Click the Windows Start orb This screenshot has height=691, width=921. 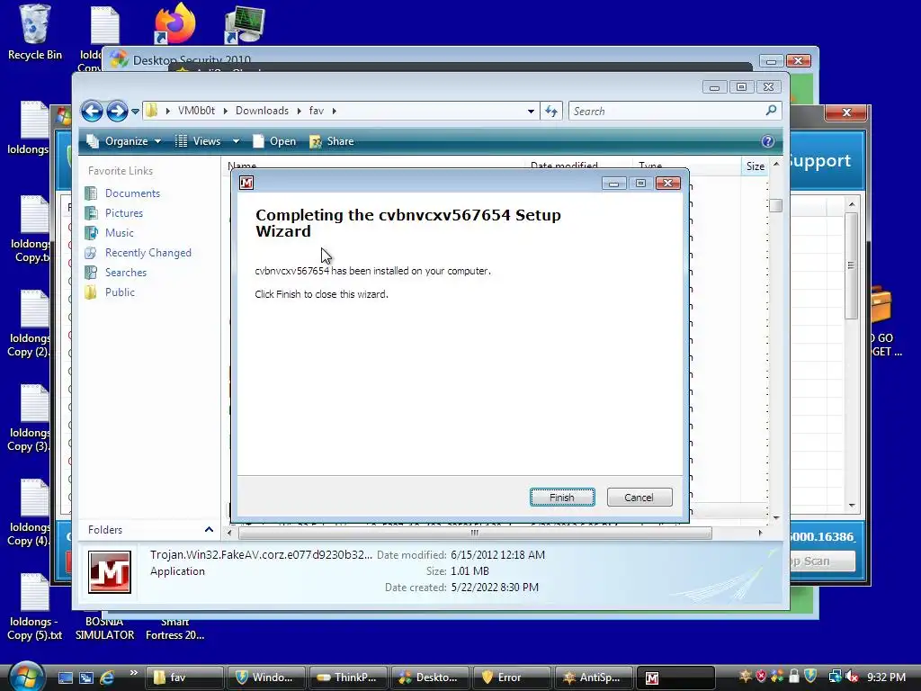click(26, 677)
